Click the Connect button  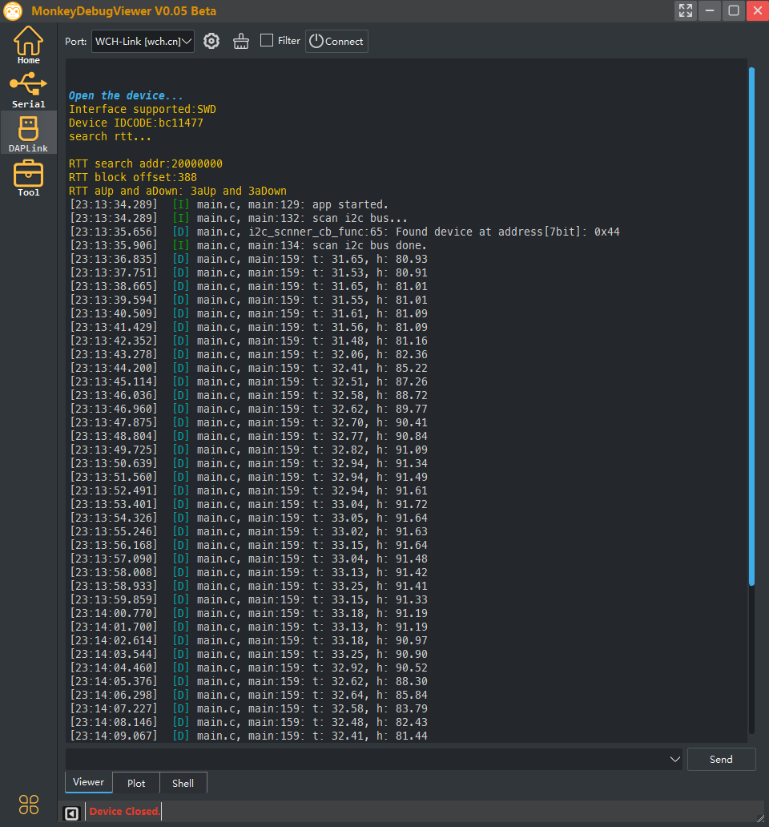pyautogui.click(x=336, y=41)
